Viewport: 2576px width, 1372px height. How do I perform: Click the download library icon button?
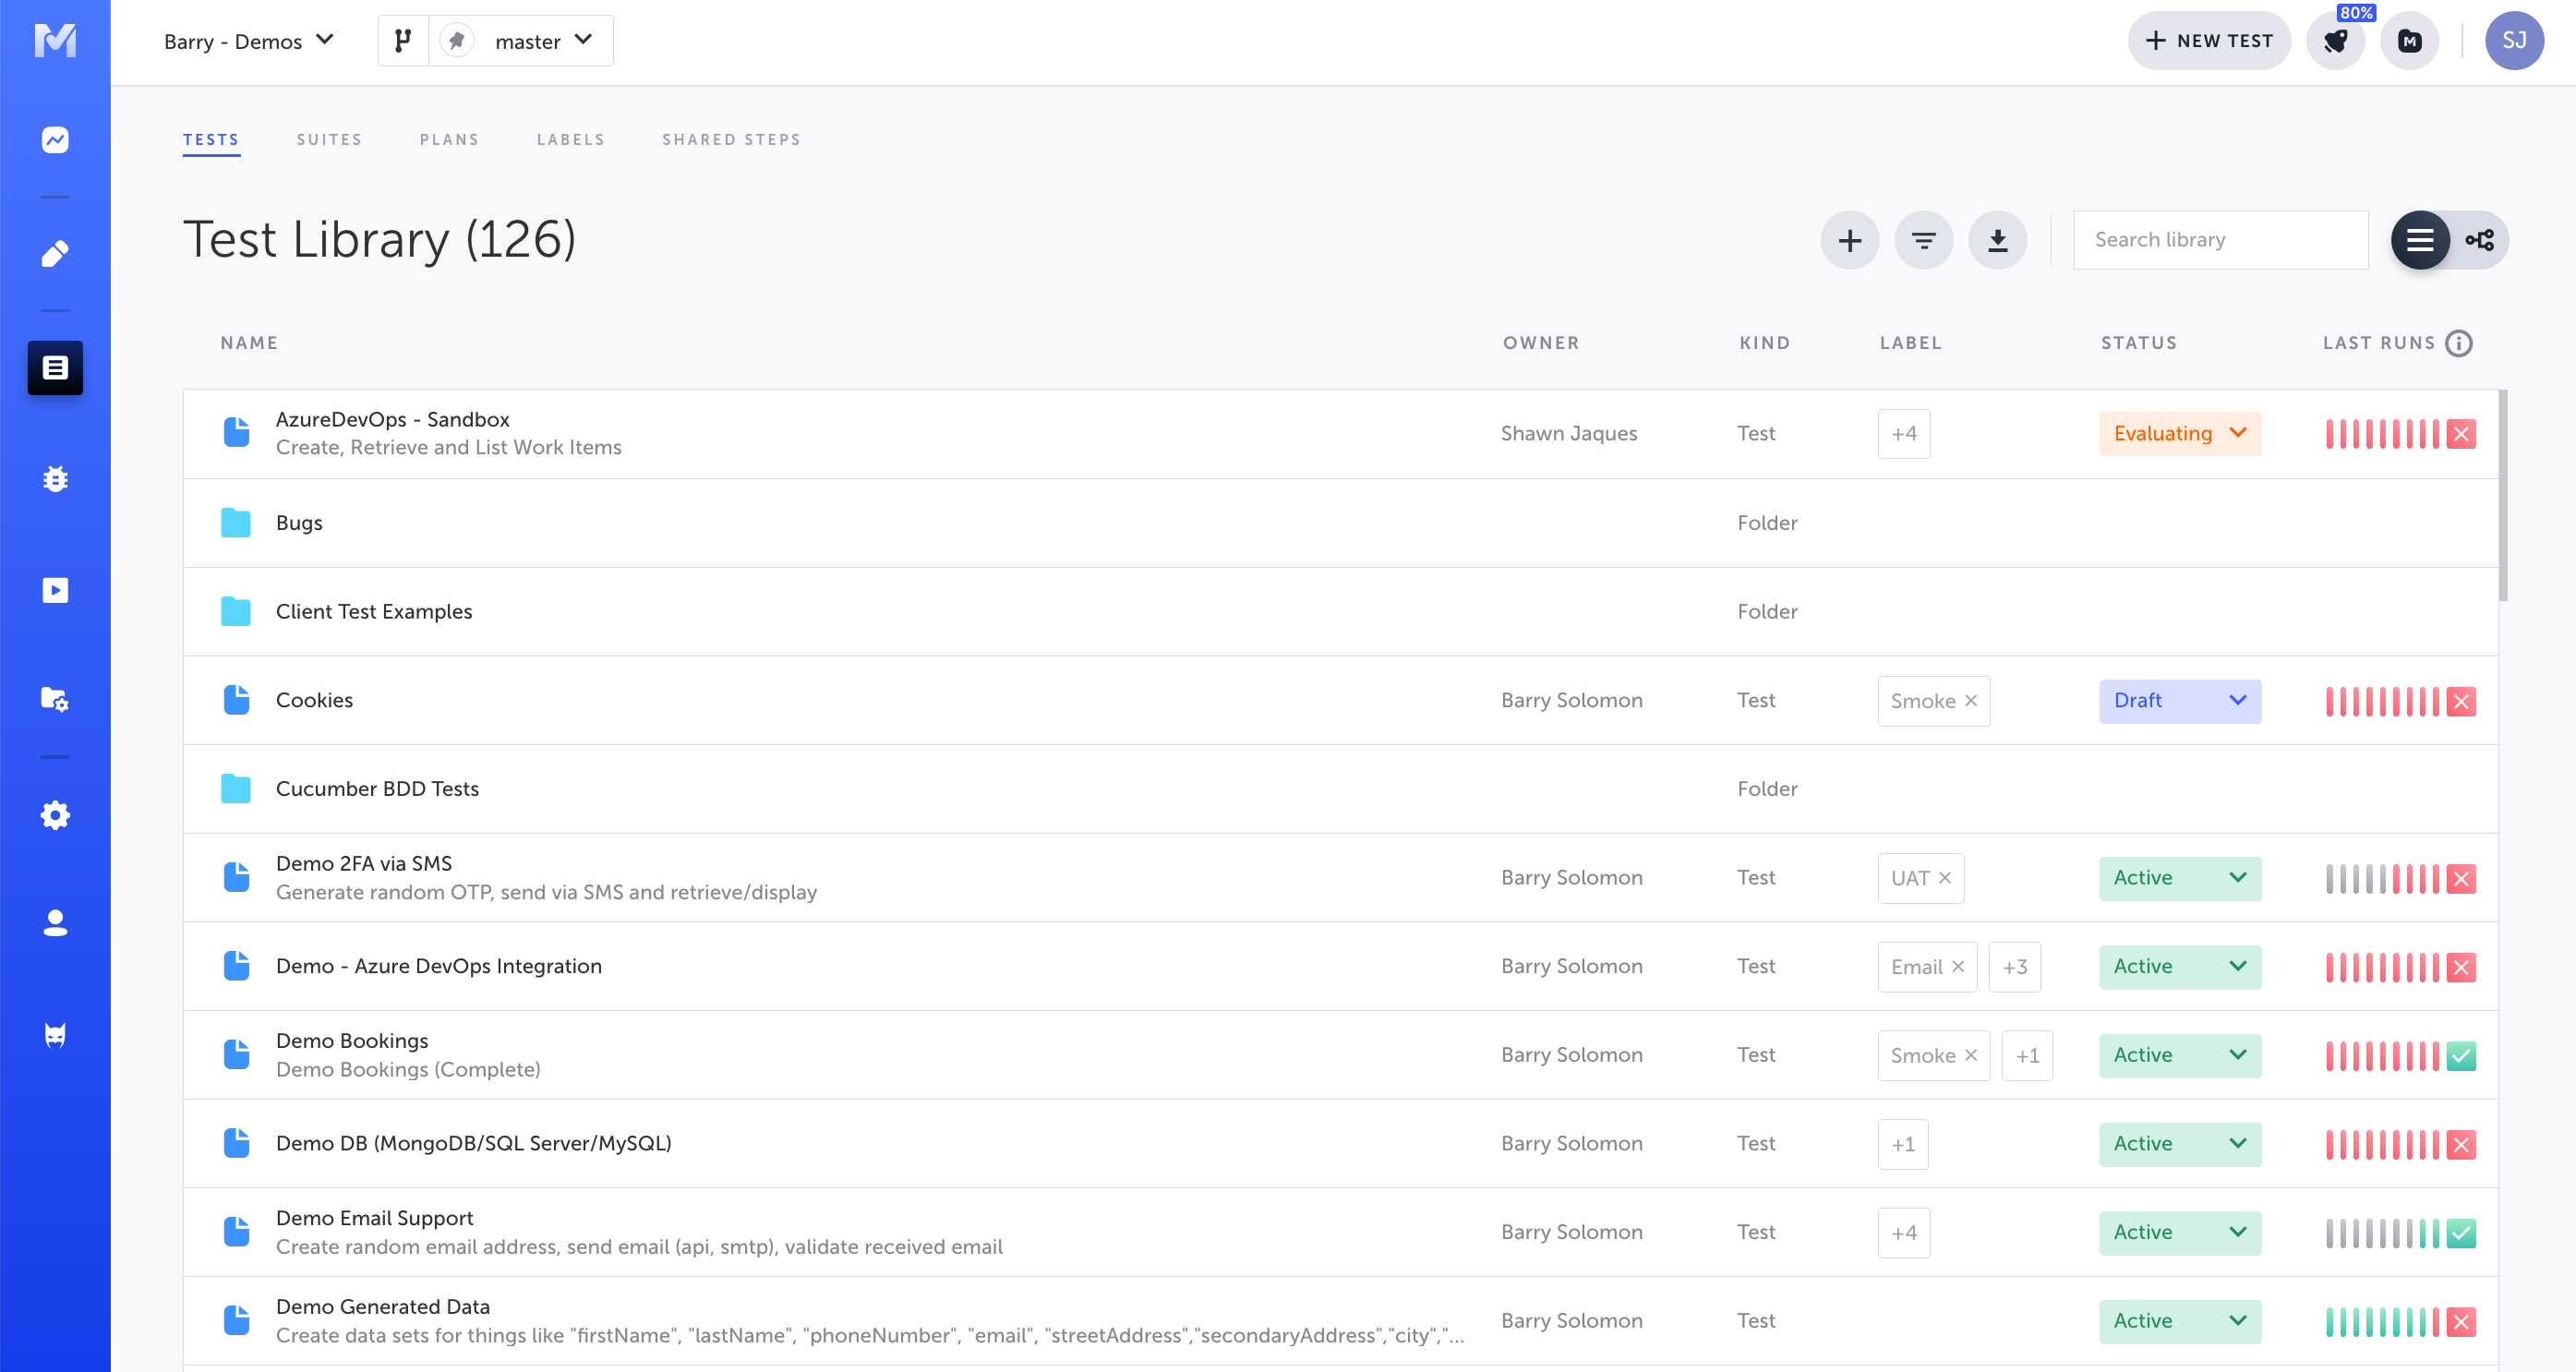[1997, 240]
